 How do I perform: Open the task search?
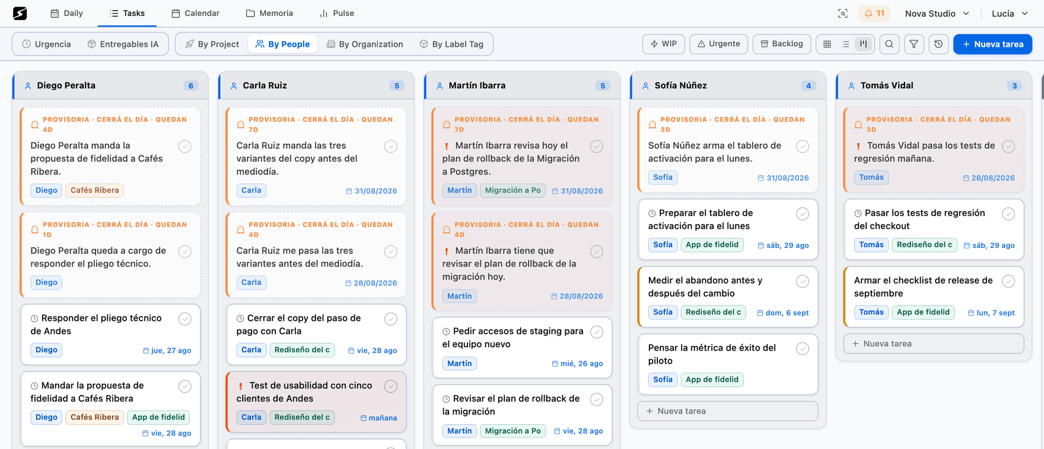(889, 44)
